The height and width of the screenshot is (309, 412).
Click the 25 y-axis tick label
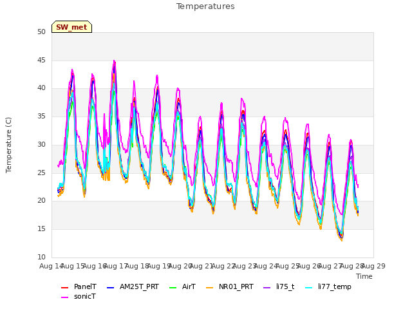click(x=41, y=173)
